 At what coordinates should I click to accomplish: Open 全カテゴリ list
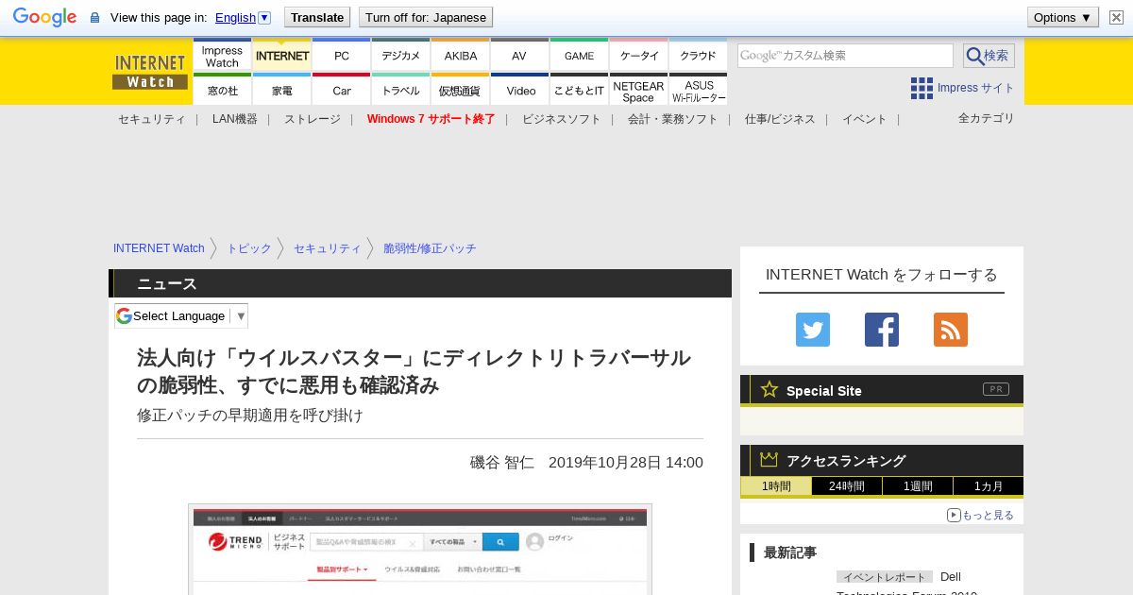(986, 118)
